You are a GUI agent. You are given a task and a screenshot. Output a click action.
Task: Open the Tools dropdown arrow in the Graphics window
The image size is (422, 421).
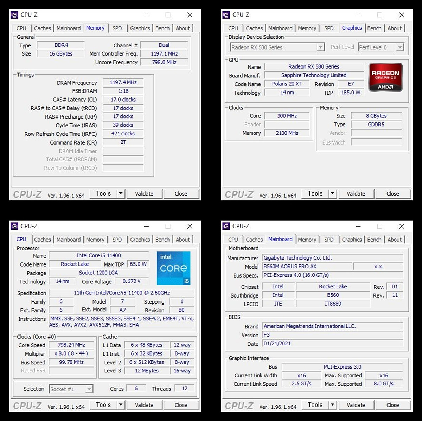[332, 193]
